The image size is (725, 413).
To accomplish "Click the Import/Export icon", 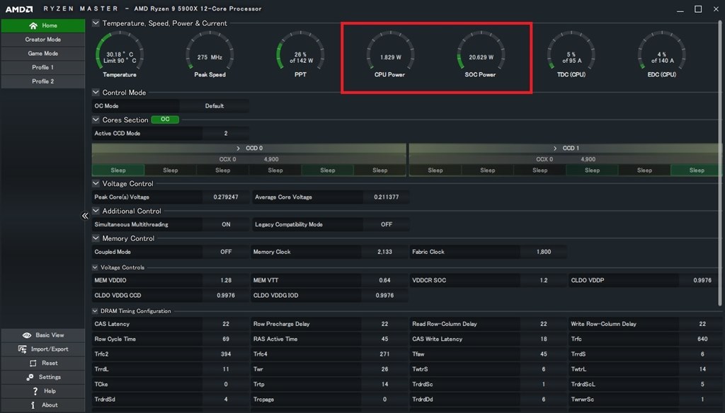I will click(x=22, y=349).
